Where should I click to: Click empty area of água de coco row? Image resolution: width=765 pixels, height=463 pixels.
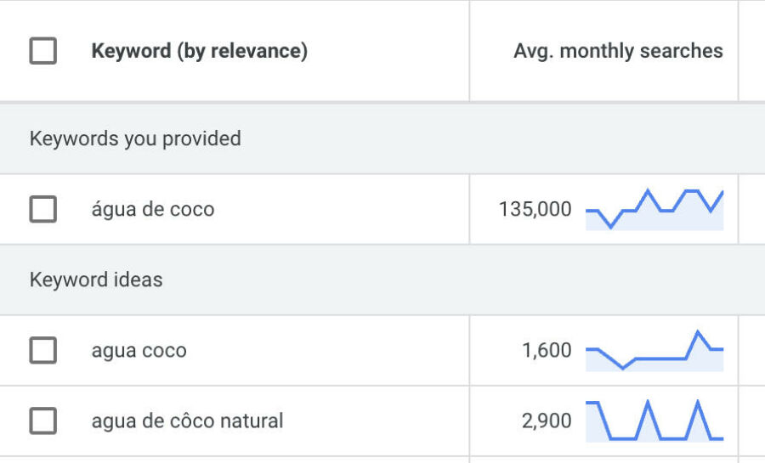point(342,209)
